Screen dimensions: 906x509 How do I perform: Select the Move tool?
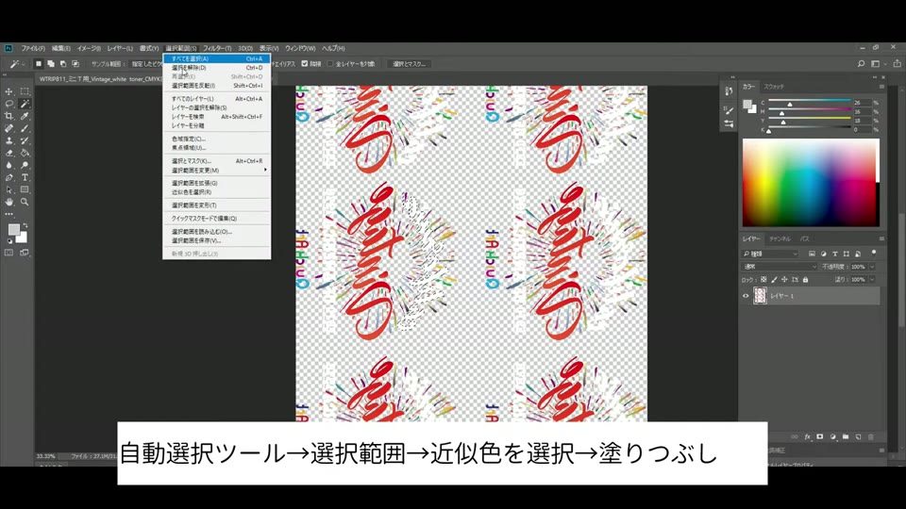tap(8, 91)
